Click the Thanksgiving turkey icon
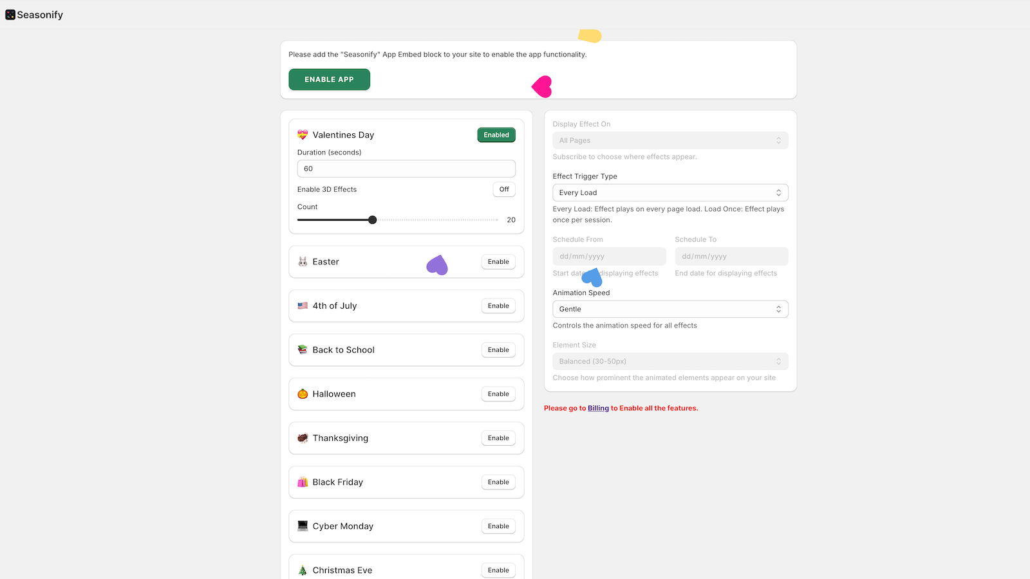 [302, 437]
